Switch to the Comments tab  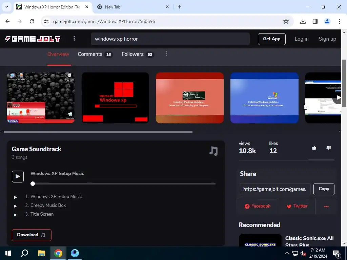(95, 54)
